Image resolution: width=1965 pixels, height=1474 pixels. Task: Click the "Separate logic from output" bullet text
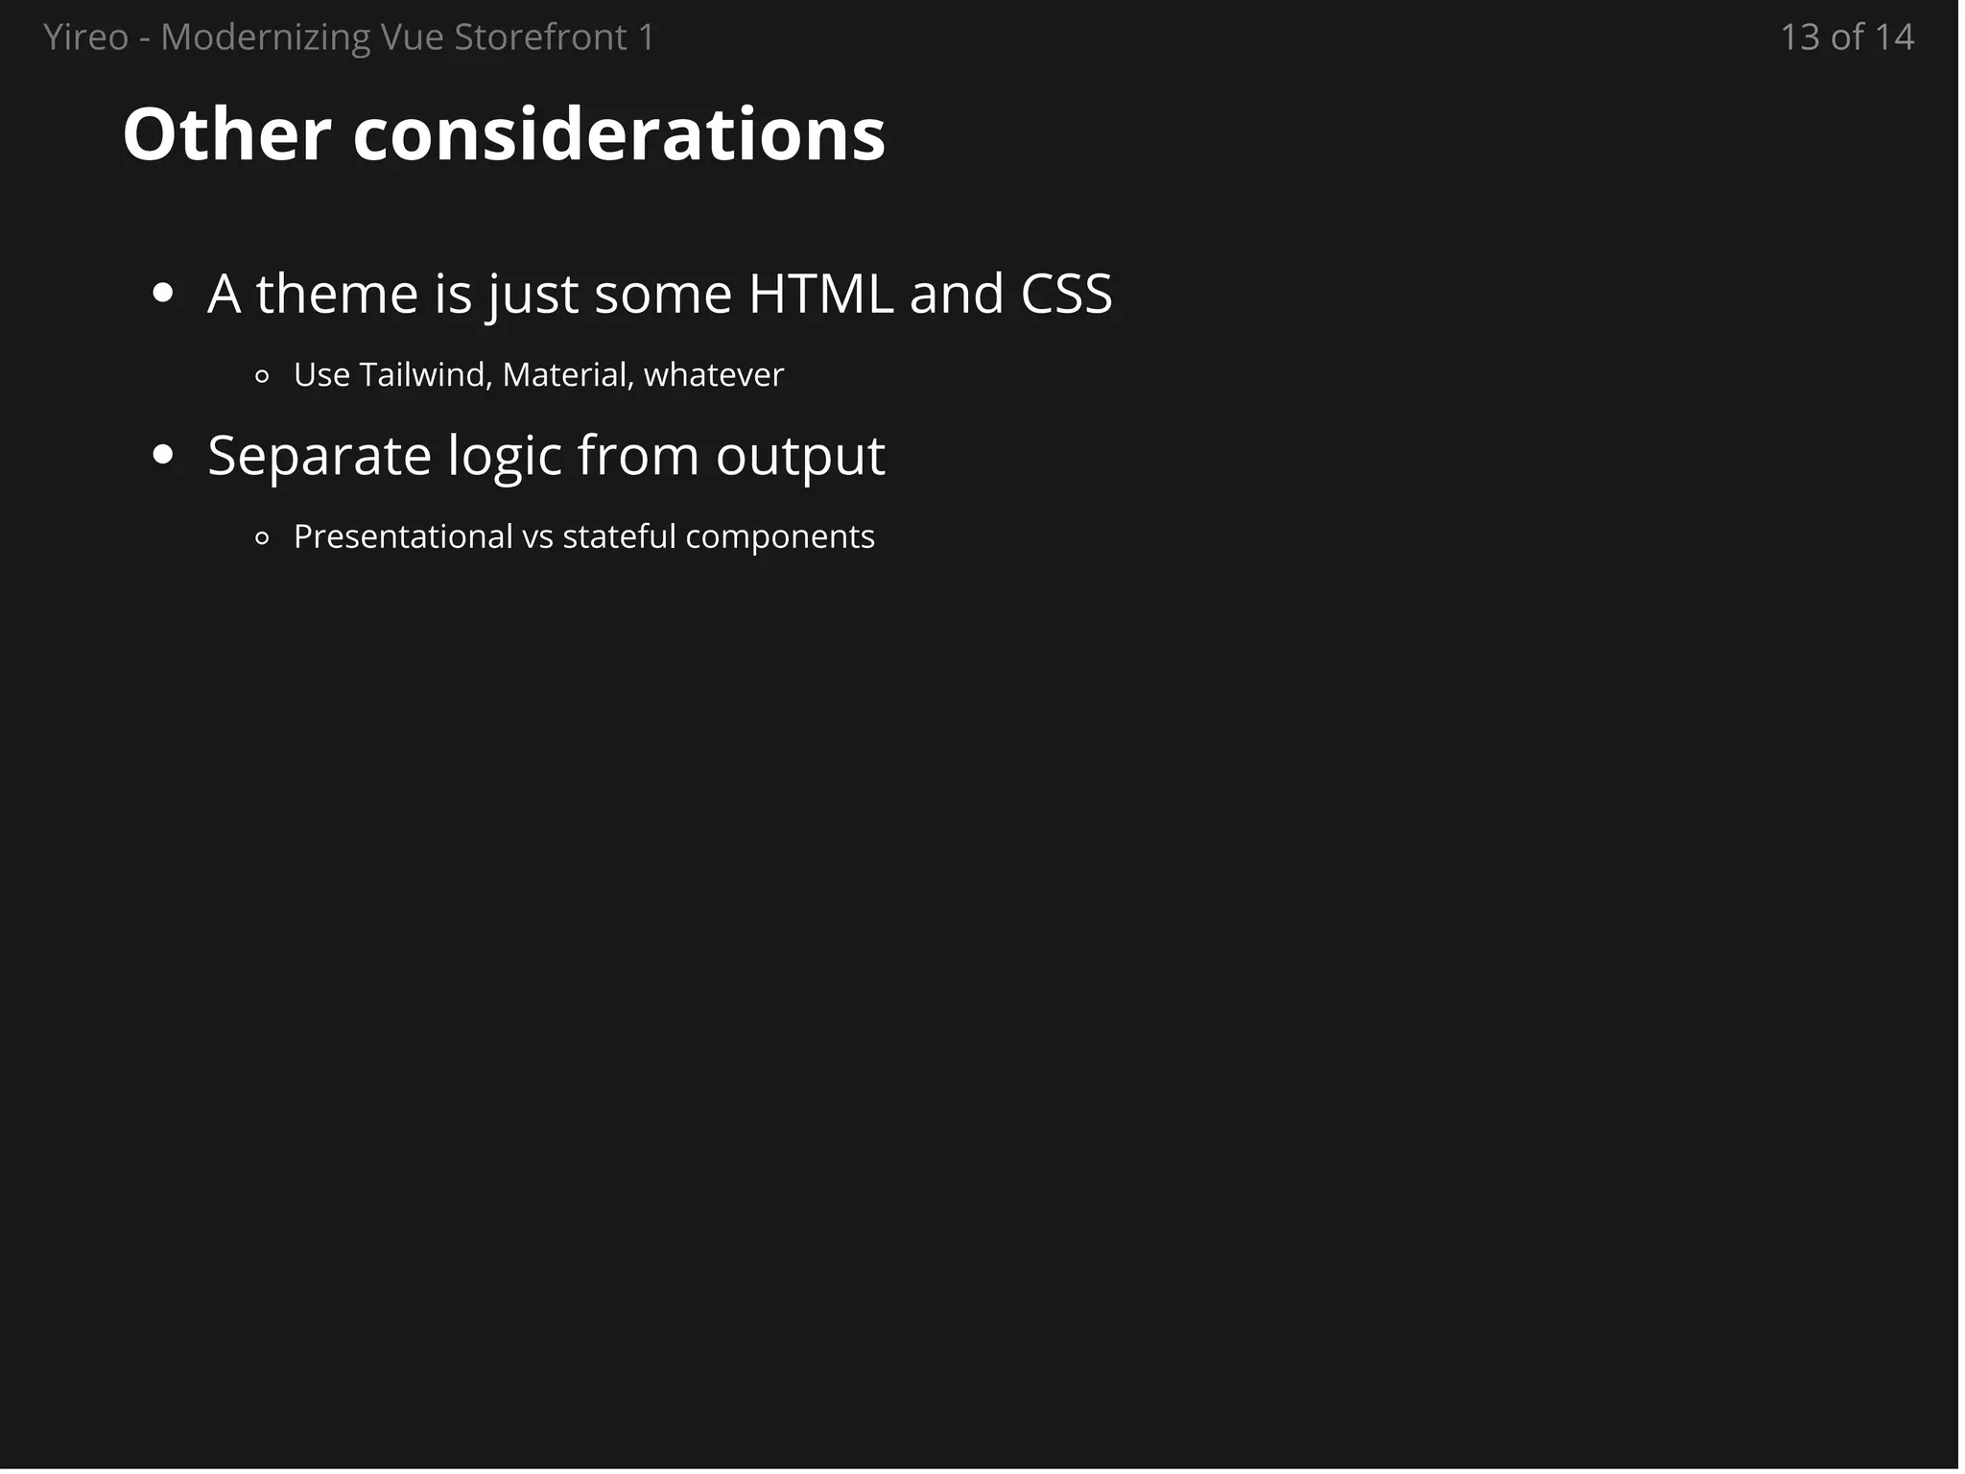(x=545, y=455)
